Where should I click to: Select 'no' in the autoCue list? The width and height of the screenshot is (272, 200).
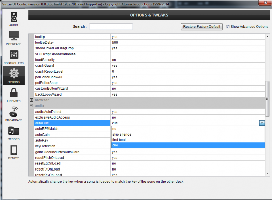(x=114, y=129)
